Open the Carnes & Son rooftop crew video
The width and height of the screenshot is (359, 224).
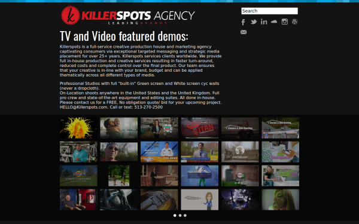[x=281, y=128]
